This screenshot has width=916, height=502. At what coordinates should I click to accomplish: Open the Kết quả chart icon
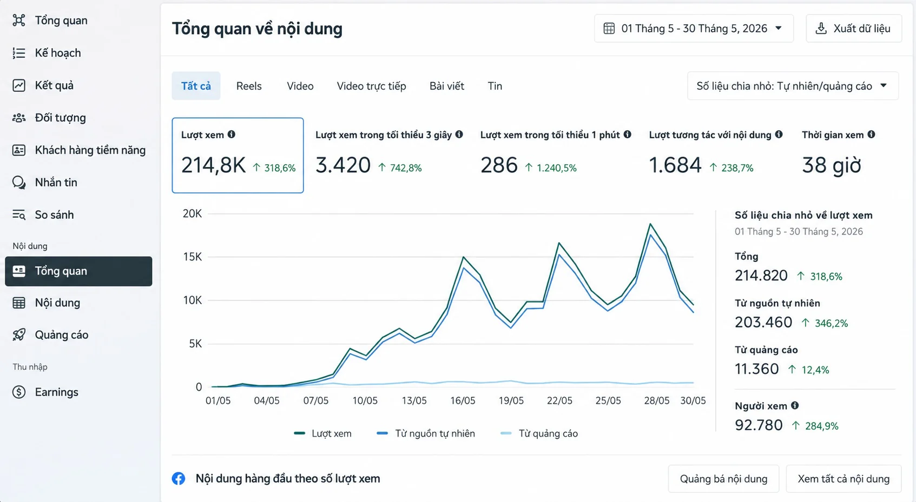tap(19, 85)
